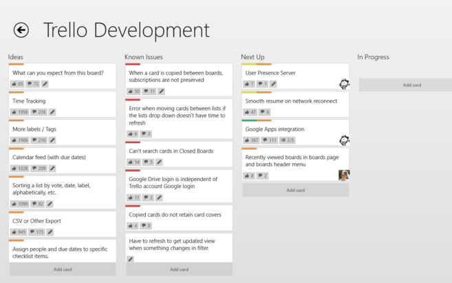
Task: Click pencil icon on More labels / Tags card
Action: pos(52,140)
